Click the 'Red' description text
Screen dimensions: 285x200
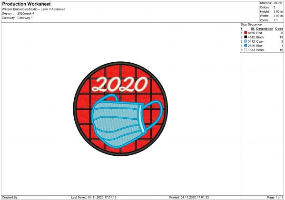point(259,33)
